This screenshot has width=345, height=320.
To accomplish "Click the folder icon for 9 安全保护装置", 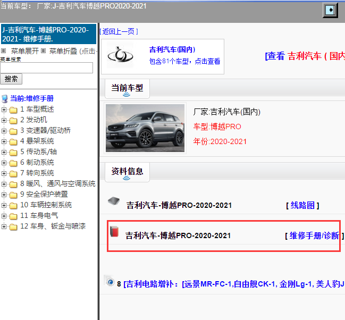I will [x=13, y=195].
